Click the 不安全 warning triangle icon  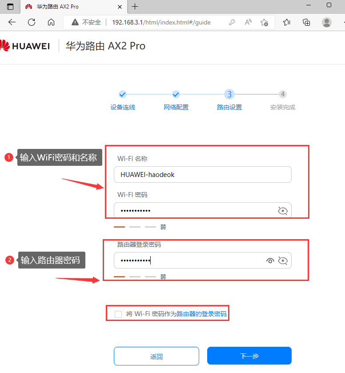click(75, 22)
